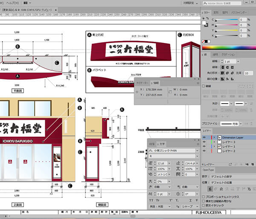Click the Underline icon in Character panel

(x=191, y=200)
